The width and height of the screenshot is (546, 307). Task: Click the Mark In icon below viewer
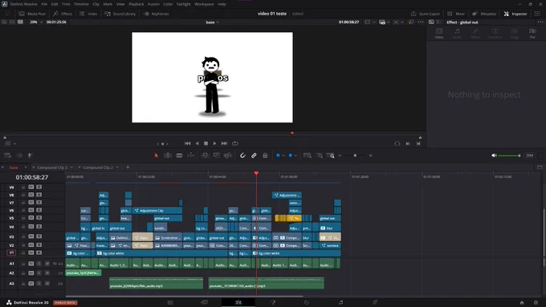[408, 143]
